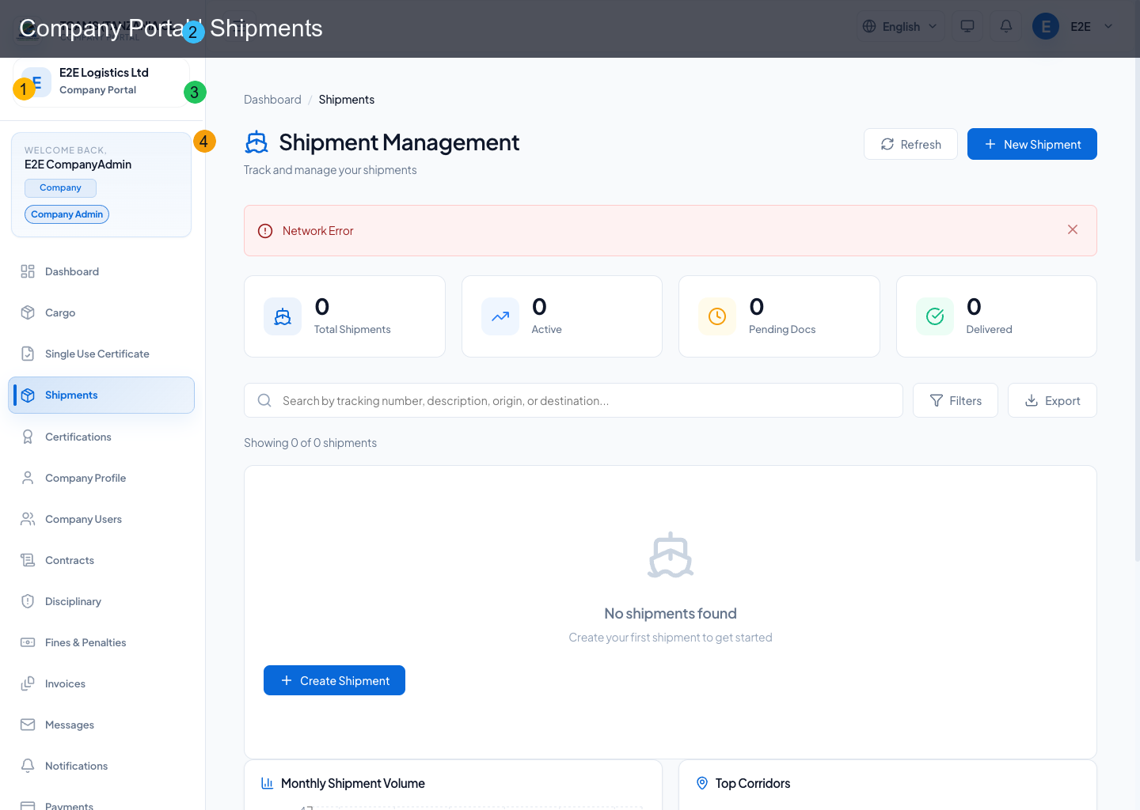Screen dimensions: 1140x810
Task: Expand the E2E user account menu
Action: click(1074, 26)
